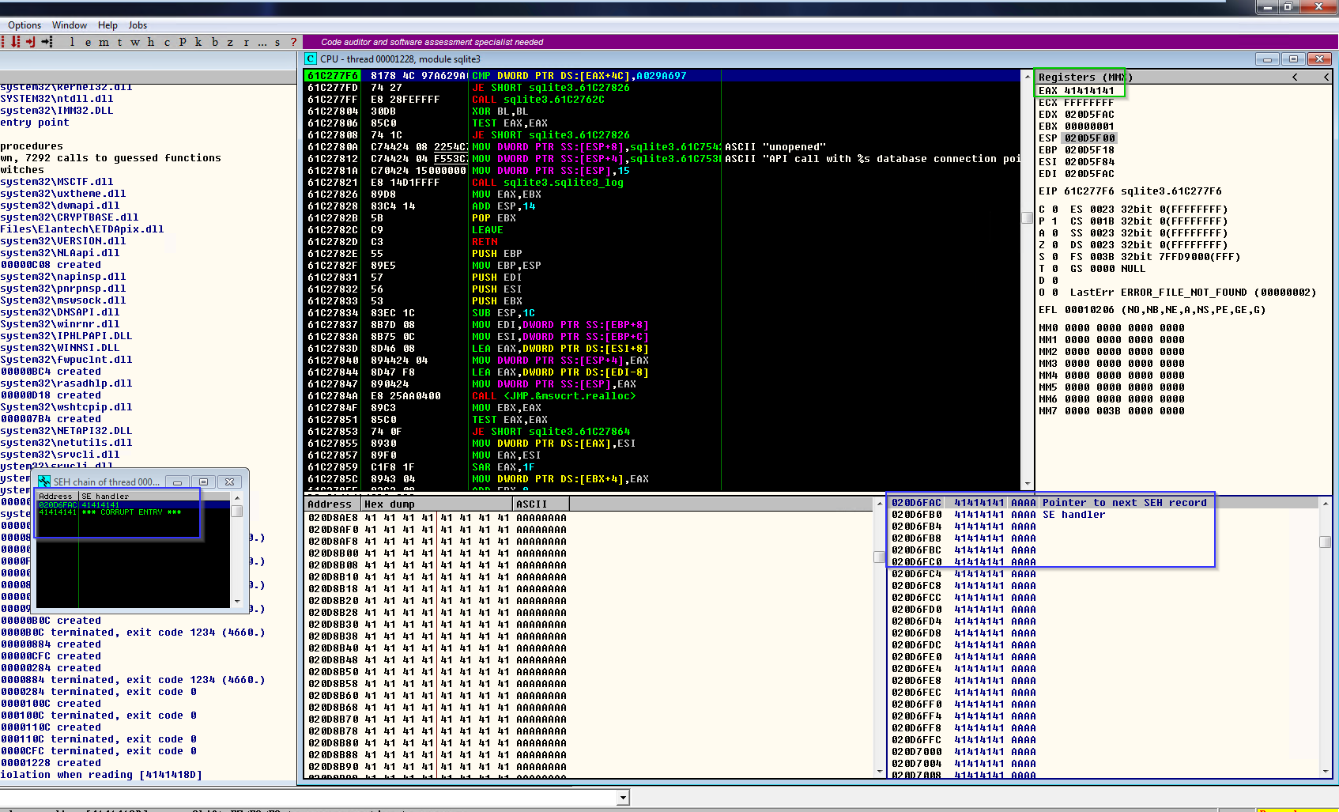Show threads with the 't' toolbar button
This screenshot has height=812, width=1339.
click(x=119, y=42)
